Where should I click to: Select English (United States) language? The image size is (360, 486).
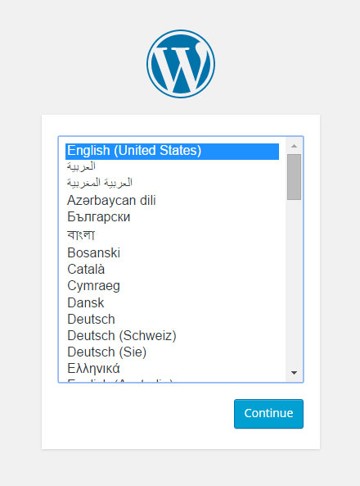tap(172, 151)
